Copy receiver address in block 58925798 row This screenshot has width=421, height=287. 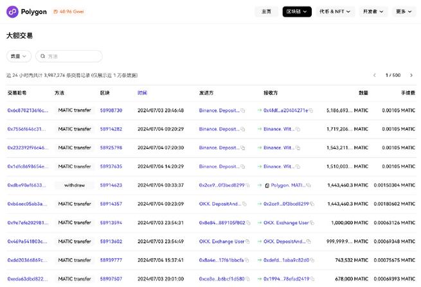coord(298,148)
